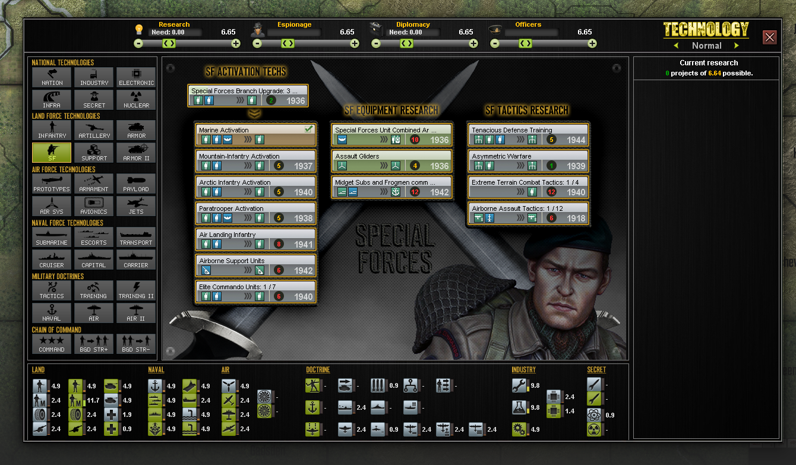Open the Infra technology category

[x=52, y=100]
